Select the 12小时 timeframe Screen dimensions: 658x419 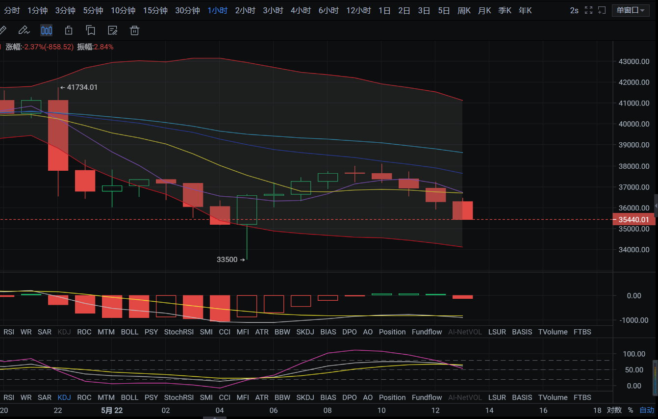(x=358, y=10)
